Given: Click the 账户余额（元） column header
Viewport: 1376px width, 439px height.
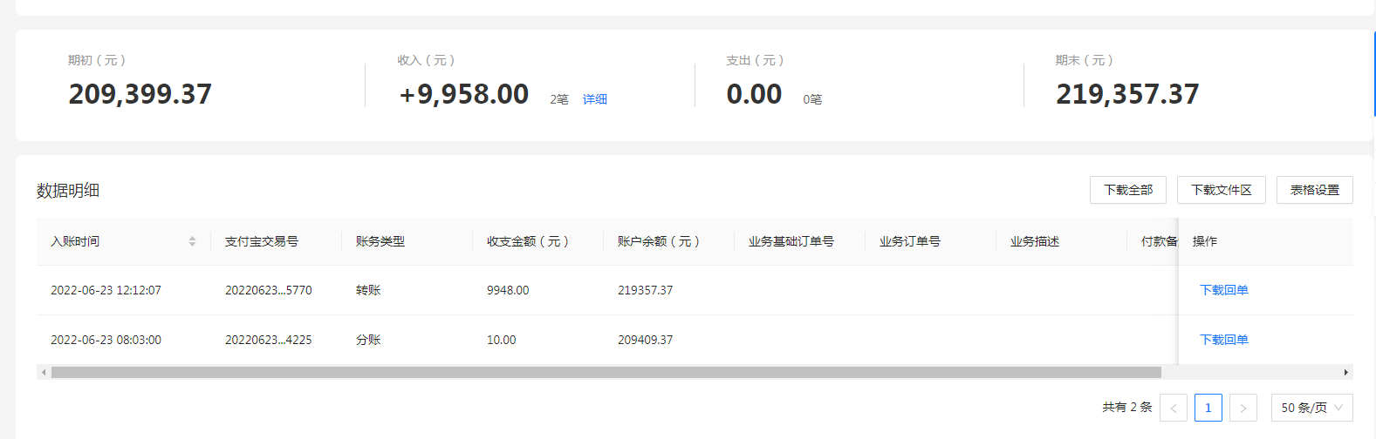Looking at the screenshot, I should coord(659,241).
